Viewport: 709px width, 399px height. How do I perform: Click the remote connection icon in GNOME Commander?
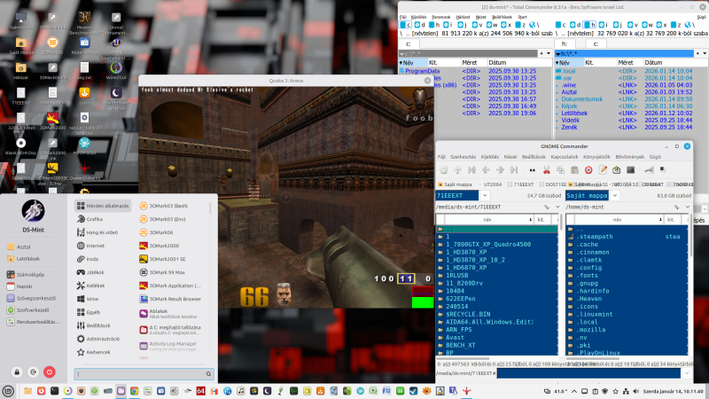pyautogui.click(x=649, y=170)
